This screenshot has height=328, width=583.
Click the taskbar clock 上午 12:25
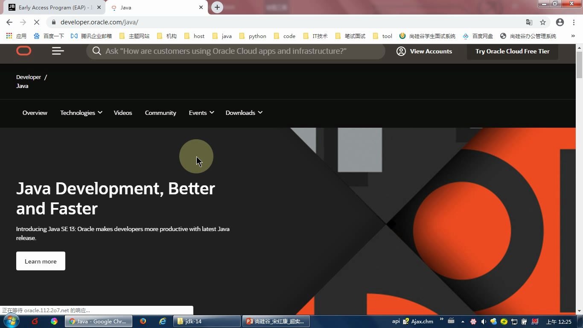(x=559, y=322)
